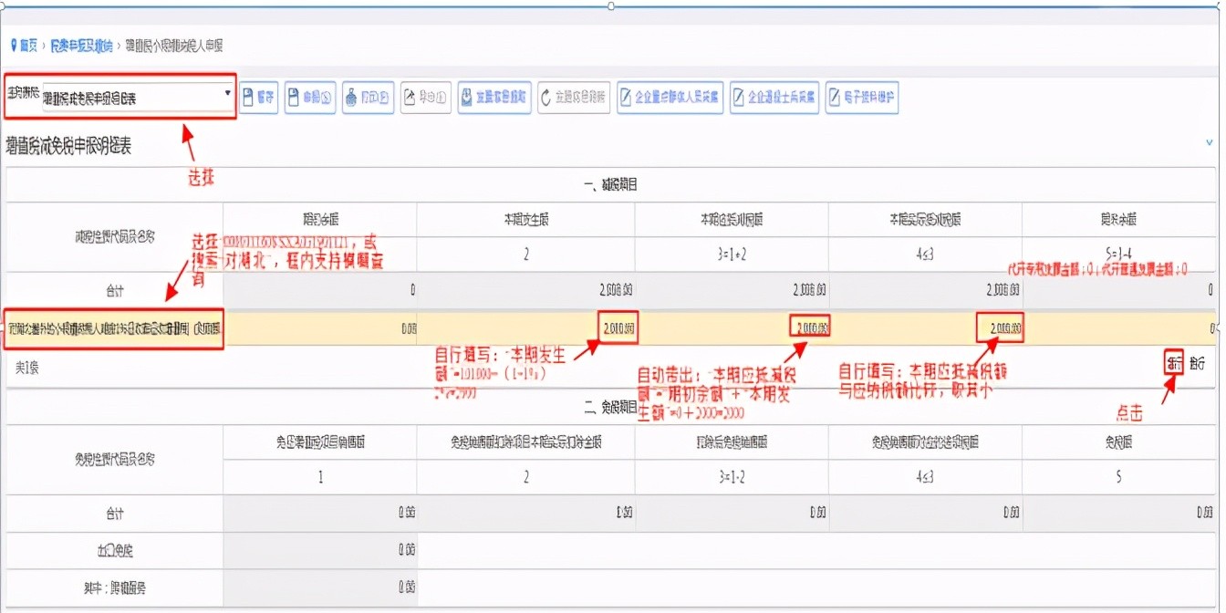The height and width of the screenshot is (613, 1226).
Task: Open the 税费申报及缴纳 breadcrumb link
Action: [81, 45]
